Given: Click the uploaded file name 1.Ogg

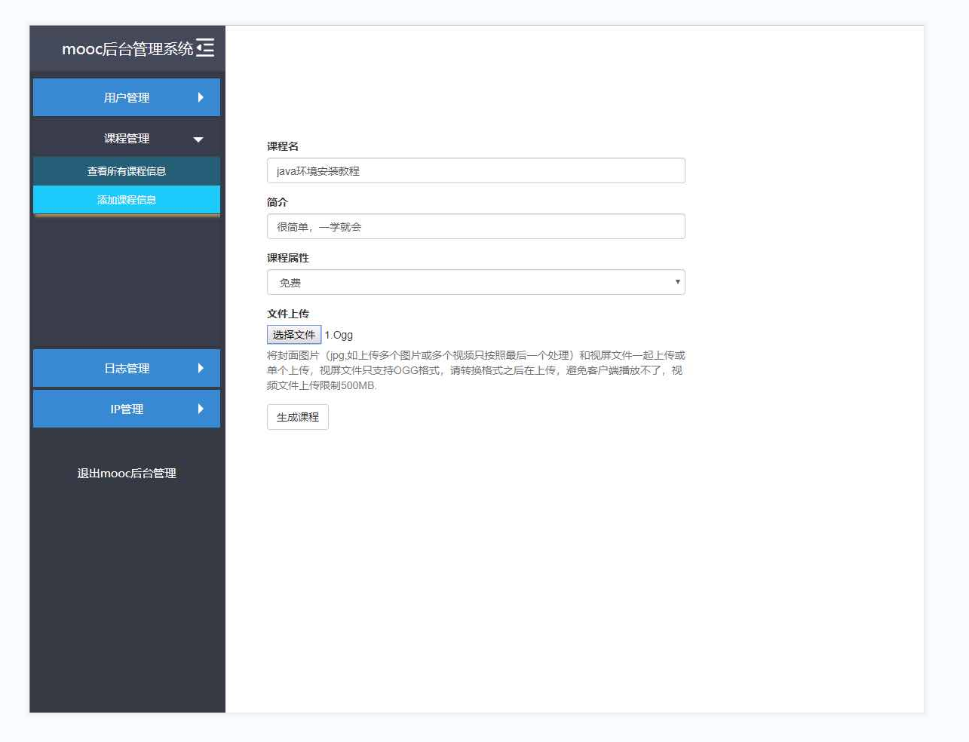Looking at the screenshot, I should [x=339, y=334].
